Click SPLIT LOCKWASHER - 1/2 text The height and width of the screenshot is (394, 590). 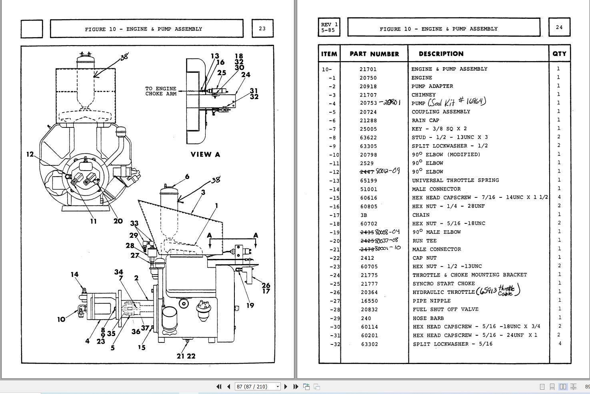[450, 146]
